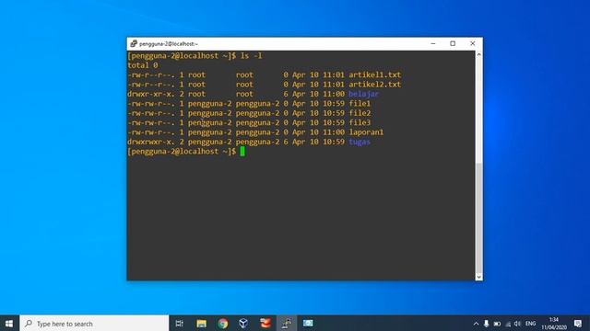Open Task View from the taskbar
The height and width of the screenshot is (331, 590).
pyautogui.click(x=180, y=323)
